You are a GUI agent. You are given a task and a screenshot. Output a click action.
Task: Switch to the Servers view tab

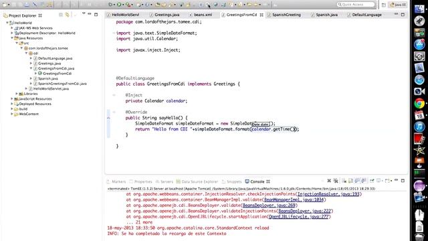tap(165, 181)
